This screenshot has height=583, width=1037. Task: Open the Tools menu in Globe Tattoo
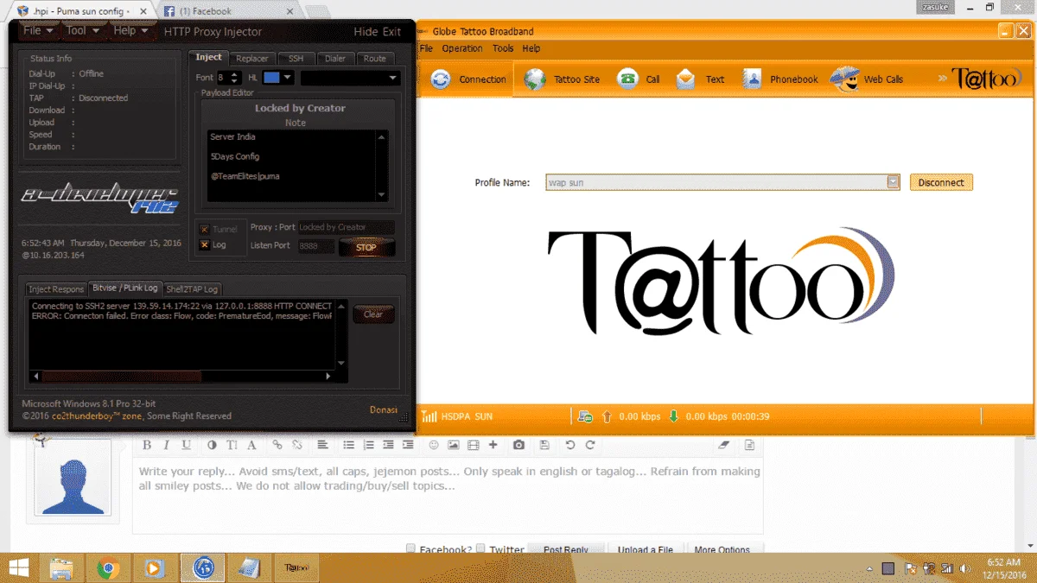pyautogui.click(x=503, y=48)
